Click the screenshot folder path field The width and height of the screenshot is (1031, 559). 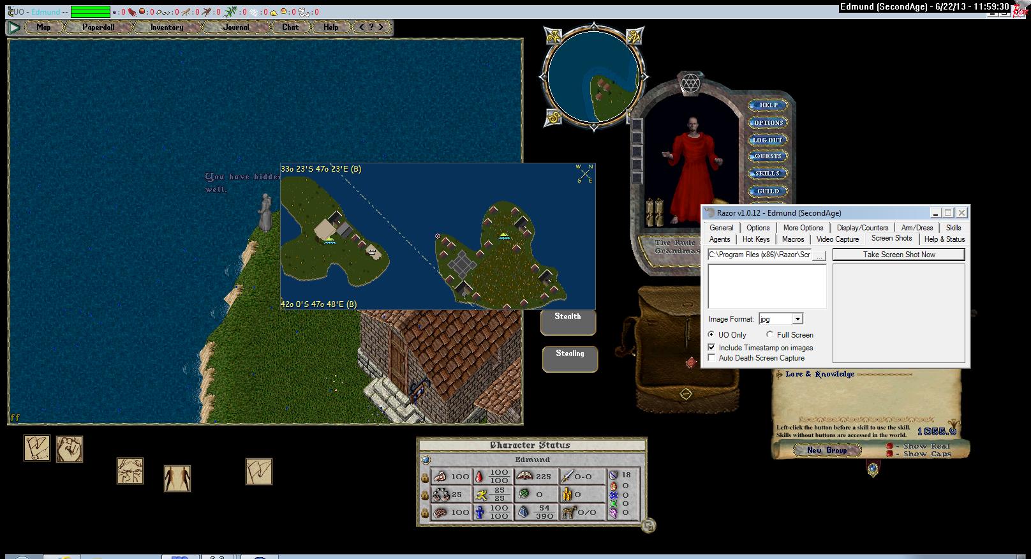coord(759,255)
